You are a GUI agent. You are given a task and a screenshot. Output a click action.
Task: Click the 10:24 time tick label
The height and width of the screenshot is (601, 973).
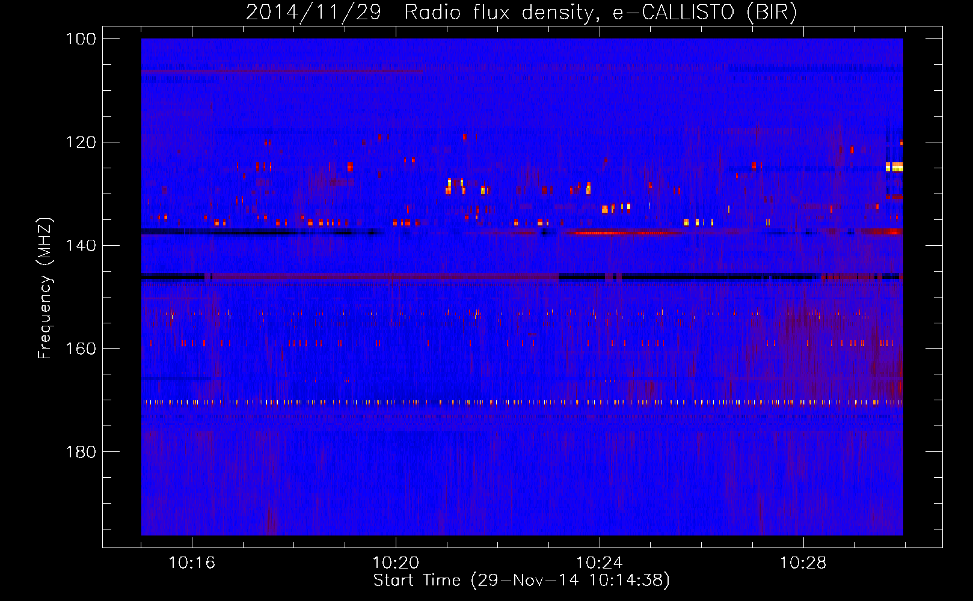point(600,563)
